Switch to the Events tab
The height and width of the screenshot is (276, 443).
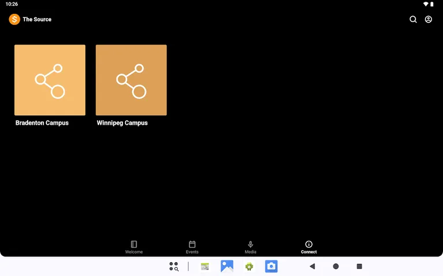click(x=192, y=247)
